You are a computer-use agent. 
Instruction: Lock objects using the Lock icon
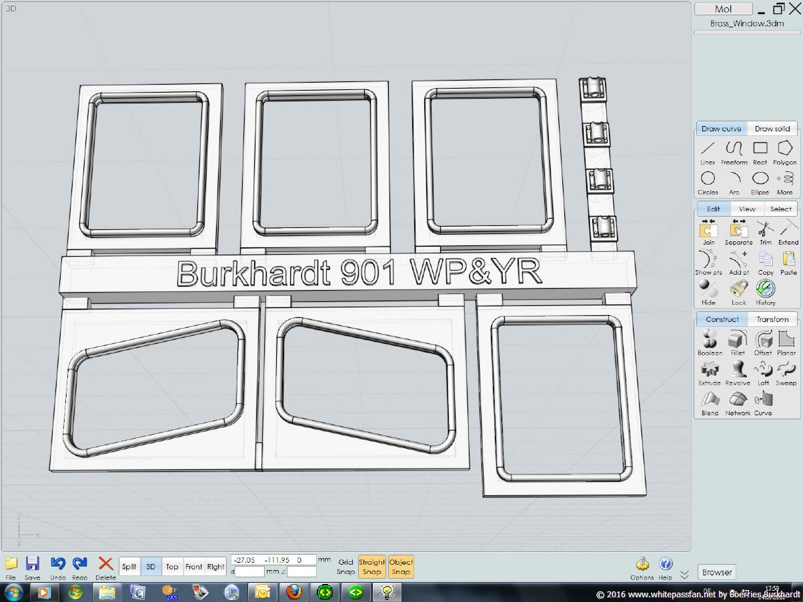[x=738, y=293]
